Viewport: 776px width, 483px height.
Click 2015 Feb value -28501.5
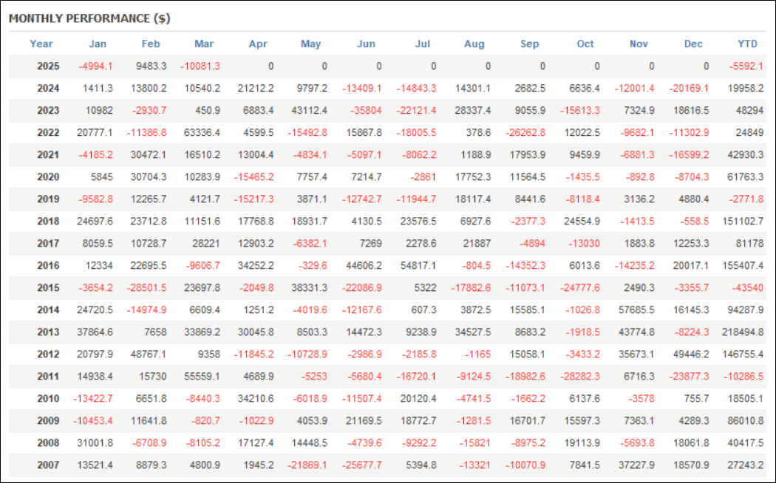pos(146,288)
